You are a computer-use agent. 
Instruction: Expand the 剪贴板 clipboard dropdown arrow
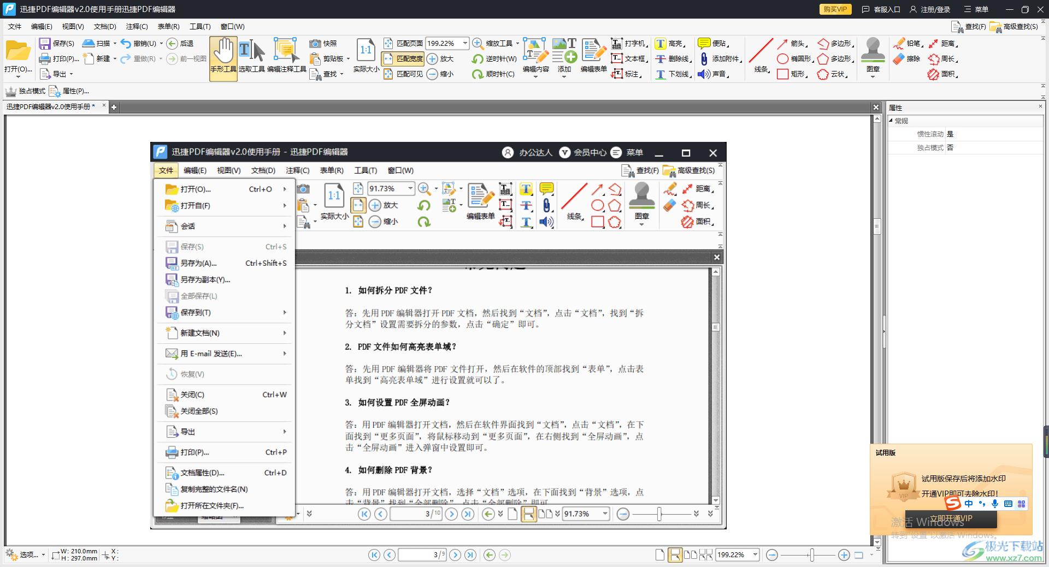(x=347, y=58)
